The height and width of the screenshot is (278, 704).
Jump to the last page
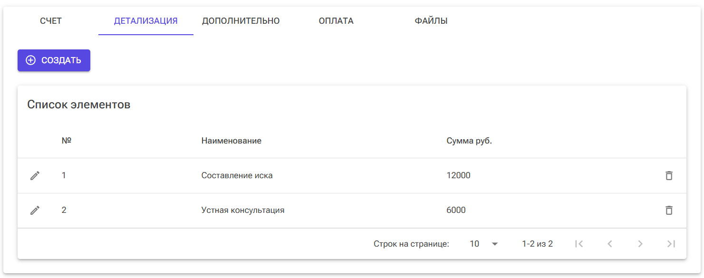(671, 243)
